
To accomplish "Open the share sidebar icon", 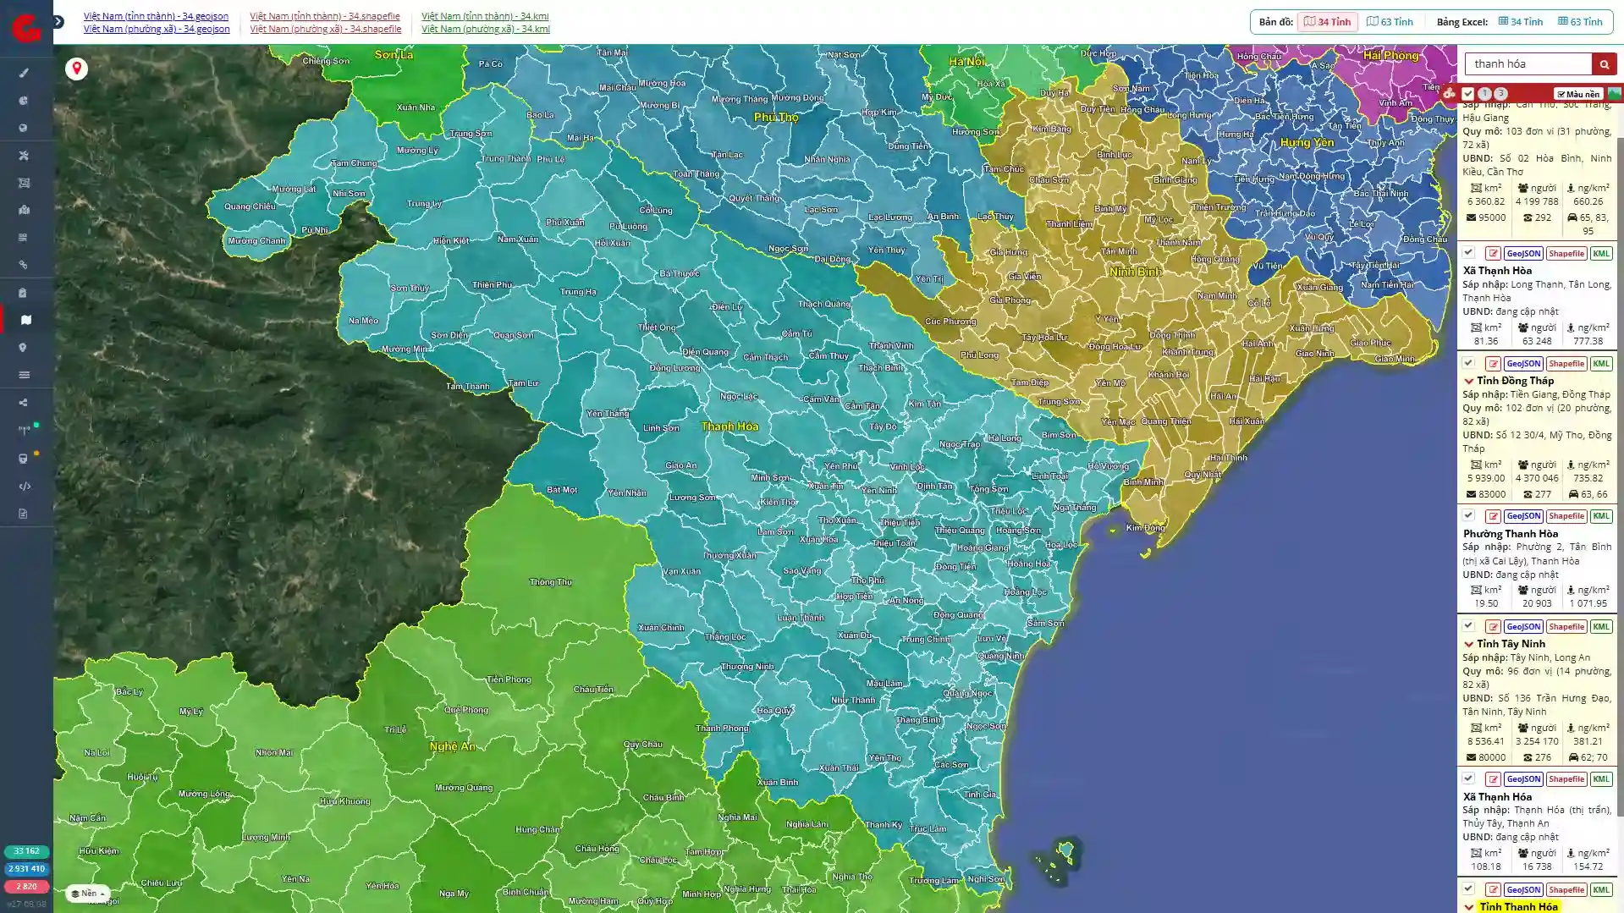I will click(x=24, y=403).
